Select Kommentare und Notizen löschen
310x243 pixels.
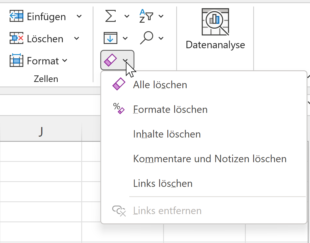(x=204, y=159)
